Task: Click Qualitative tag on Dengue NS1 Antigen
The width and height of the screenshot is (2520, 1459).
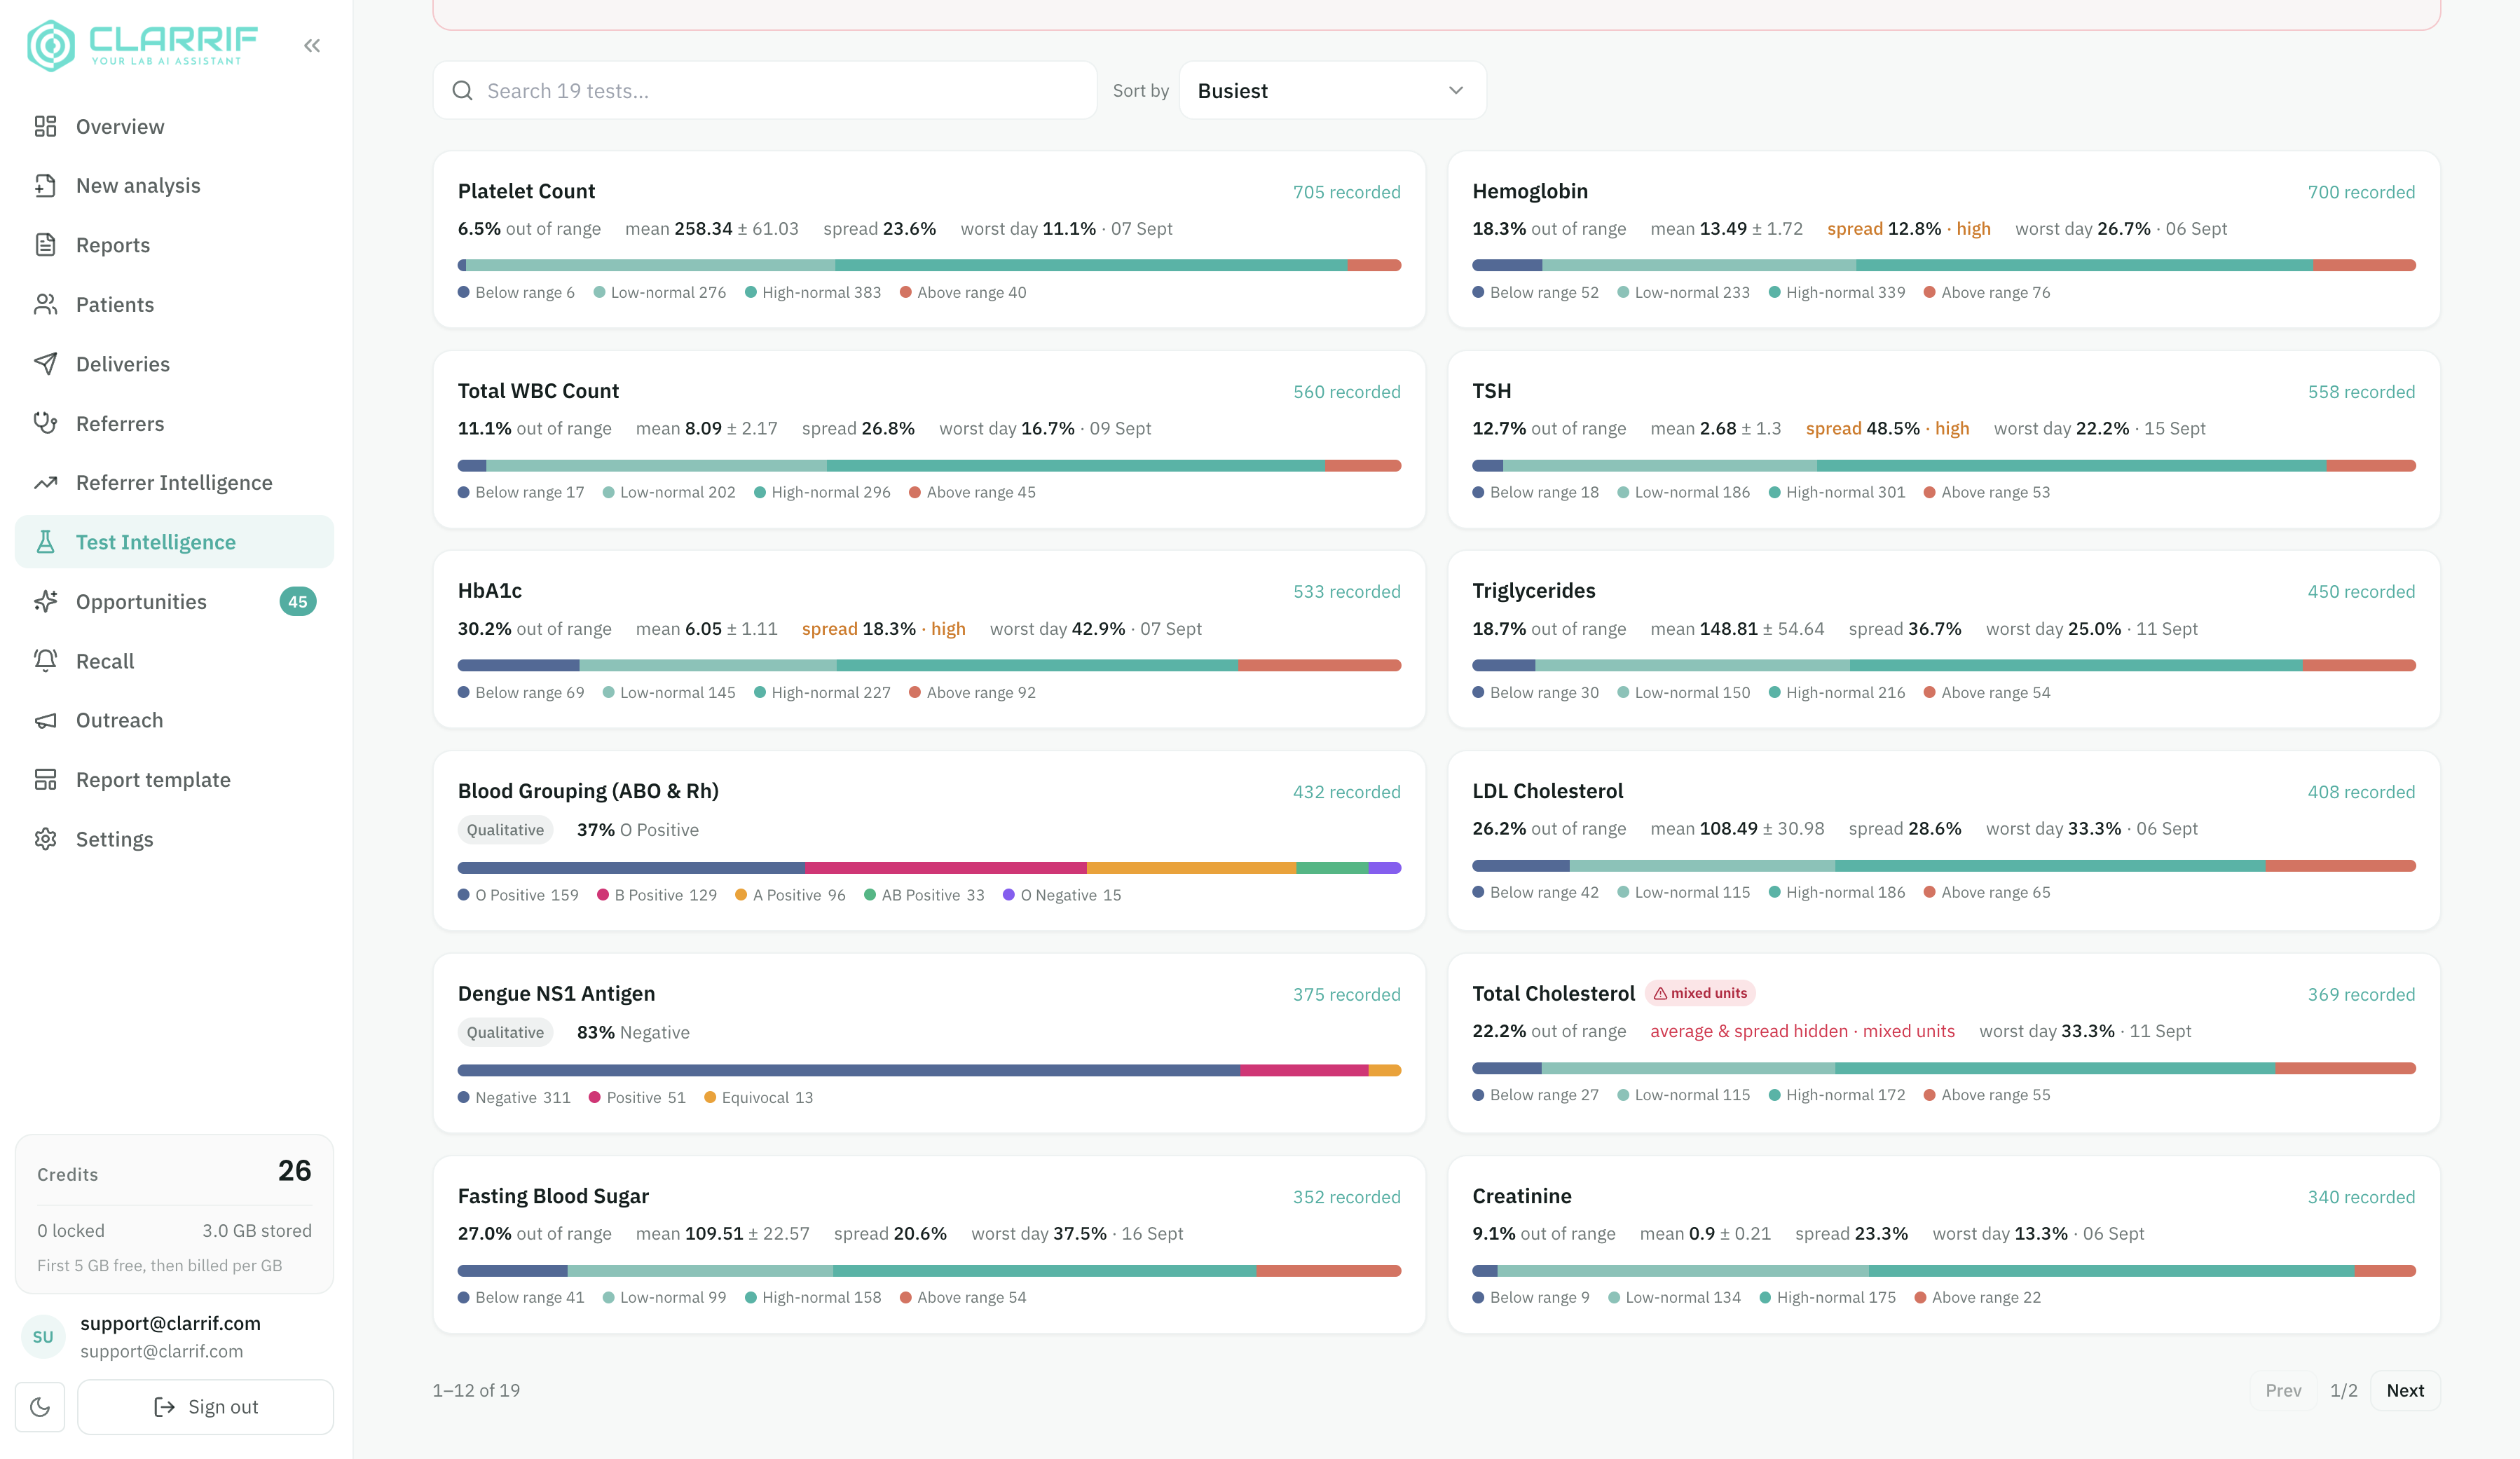Action: pos(505,1032)
